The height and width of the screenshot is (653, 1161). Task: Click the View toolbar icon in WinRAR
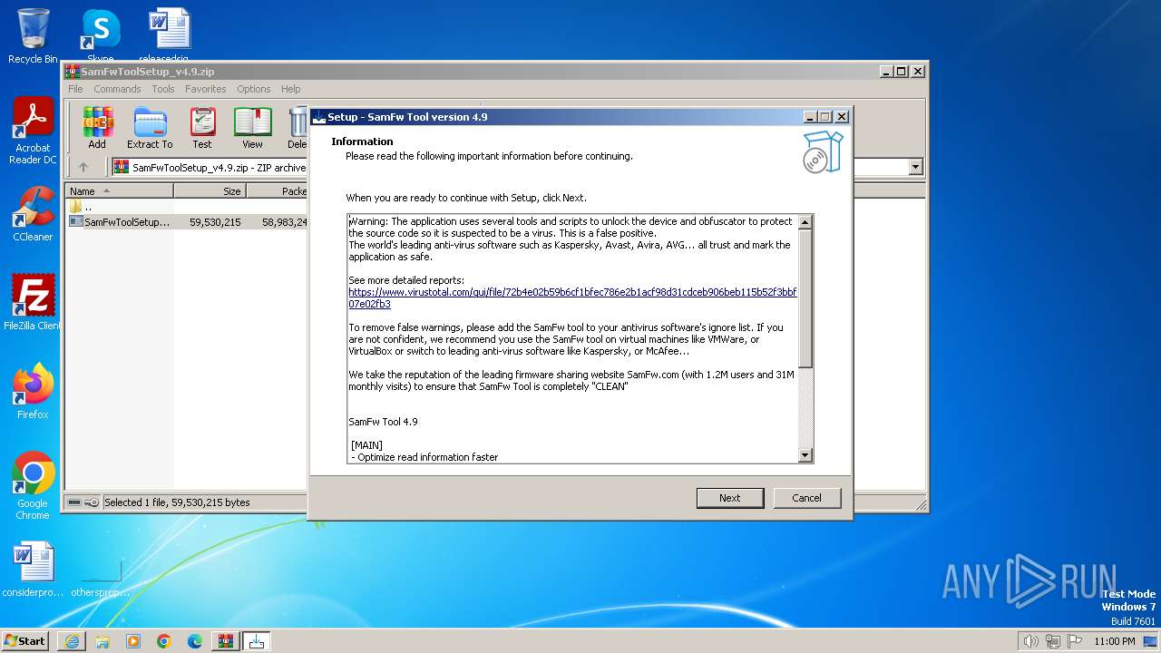coord(252,127)
